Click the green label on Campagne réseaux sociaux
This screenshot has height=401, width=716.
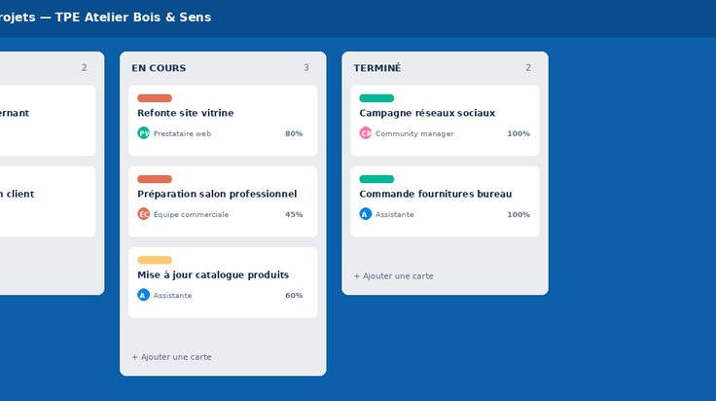pos(376,98)
